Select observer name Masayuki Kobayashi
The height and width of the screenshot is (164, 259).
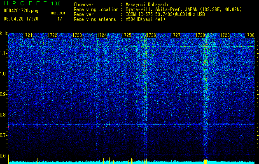pyautogui.click(x=148, y=5)
